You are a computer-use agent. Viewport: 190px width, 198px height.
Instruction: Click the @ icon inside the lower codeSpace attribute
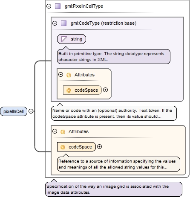coord(63,147)
